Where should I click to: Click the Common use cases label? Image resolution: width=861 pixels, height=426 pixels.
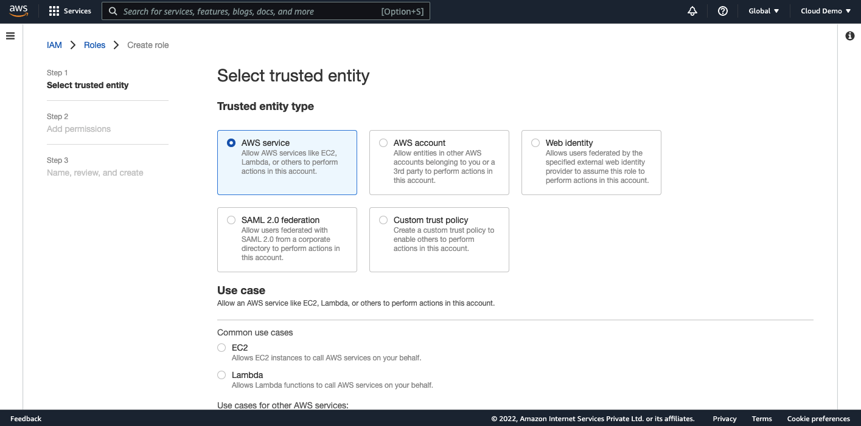pos(255,332)
